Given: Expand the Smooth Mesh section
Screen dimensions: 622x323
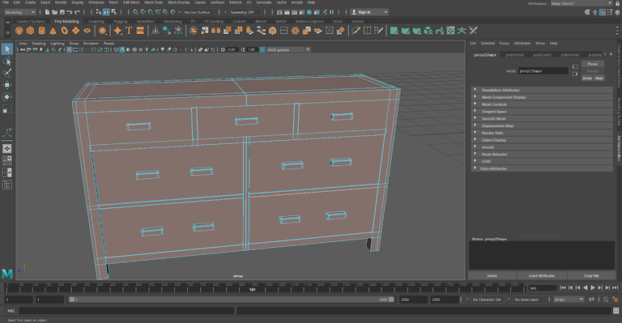Looking at the screenshot, I should click(x=542, y=118).
